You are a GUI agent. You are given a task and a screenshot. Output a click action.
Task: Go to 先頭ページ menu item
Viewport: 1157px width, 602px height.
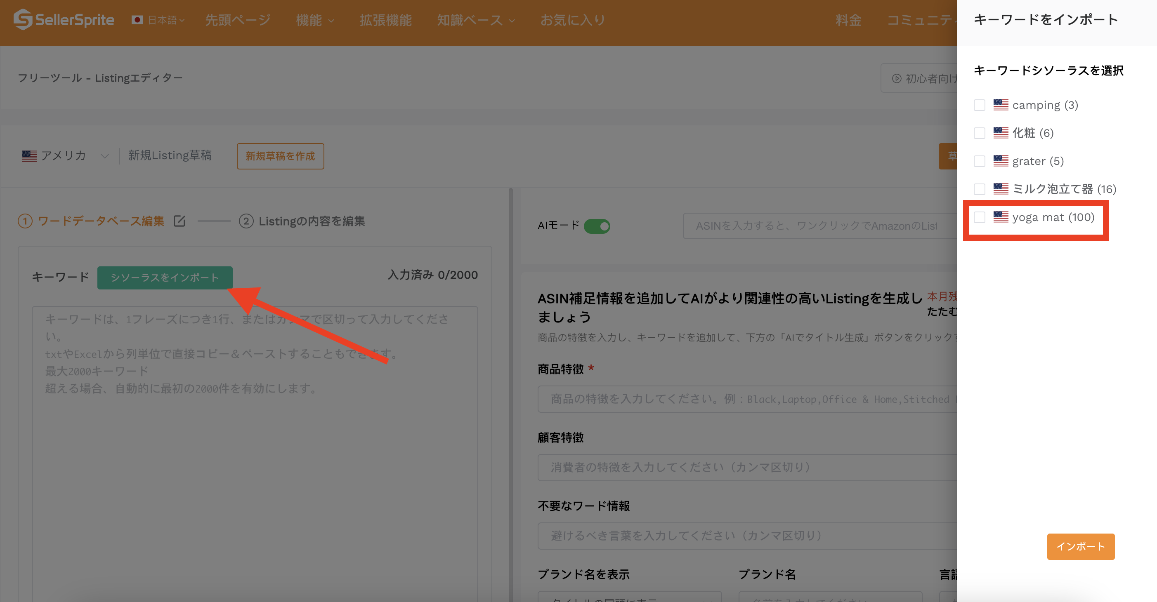tap(238, 20)
